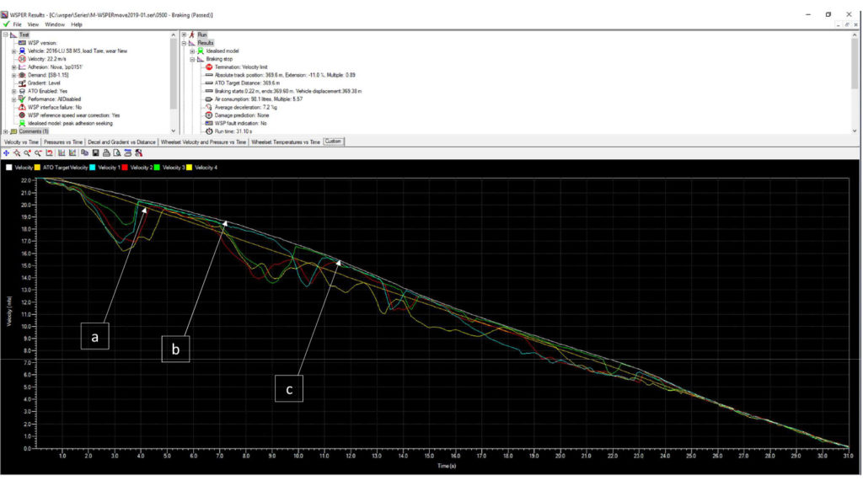The width and height of the screenshot is (863, 486).
Task: Click the first chart axes icon
Action: click(62, 153)
